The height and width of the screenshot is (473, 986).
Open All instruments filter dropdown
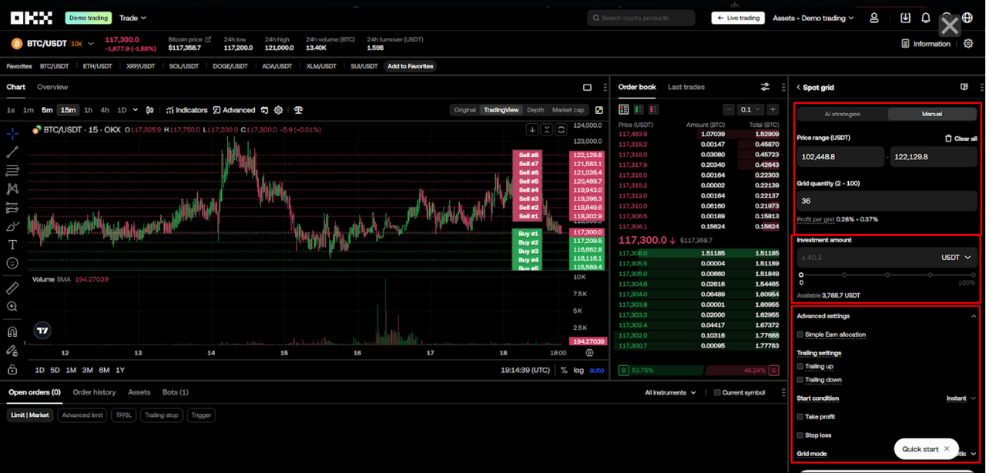pos(670,392)
